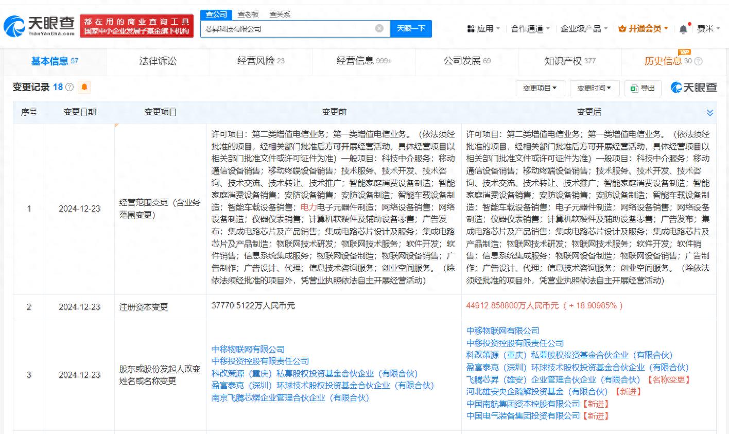The image size is (729, 434).
Task: Expand columns with the double chevron icon
Action: [710, 112]
